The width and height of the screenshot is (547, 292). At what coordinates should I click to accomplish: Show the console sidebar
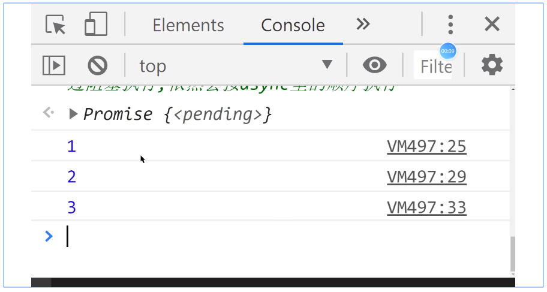tap(54, 65)
